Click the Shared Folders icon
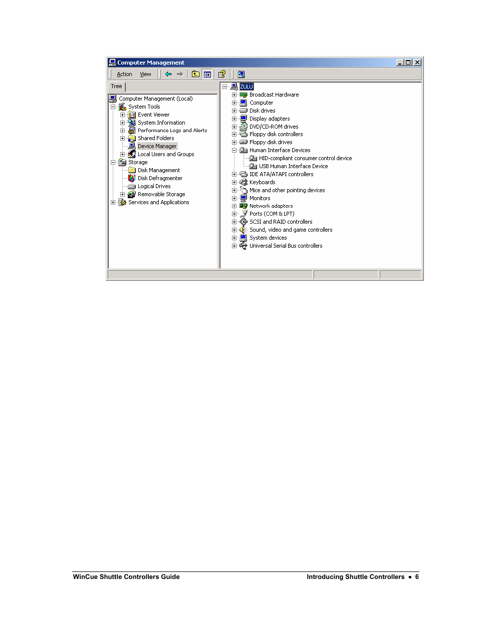Viewport: 478px width, 618px height. [x=132, y=138]
